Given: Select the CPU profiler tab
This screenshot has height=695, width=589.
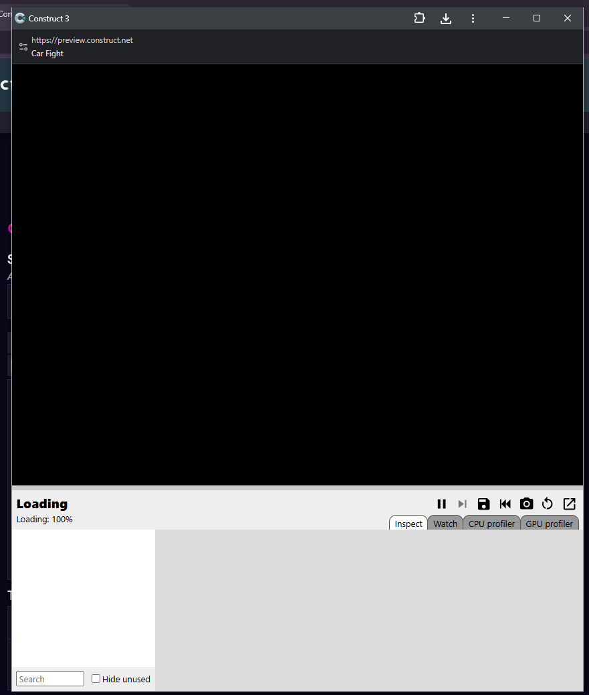Looking at the screenshot, I should click(491, 524).
